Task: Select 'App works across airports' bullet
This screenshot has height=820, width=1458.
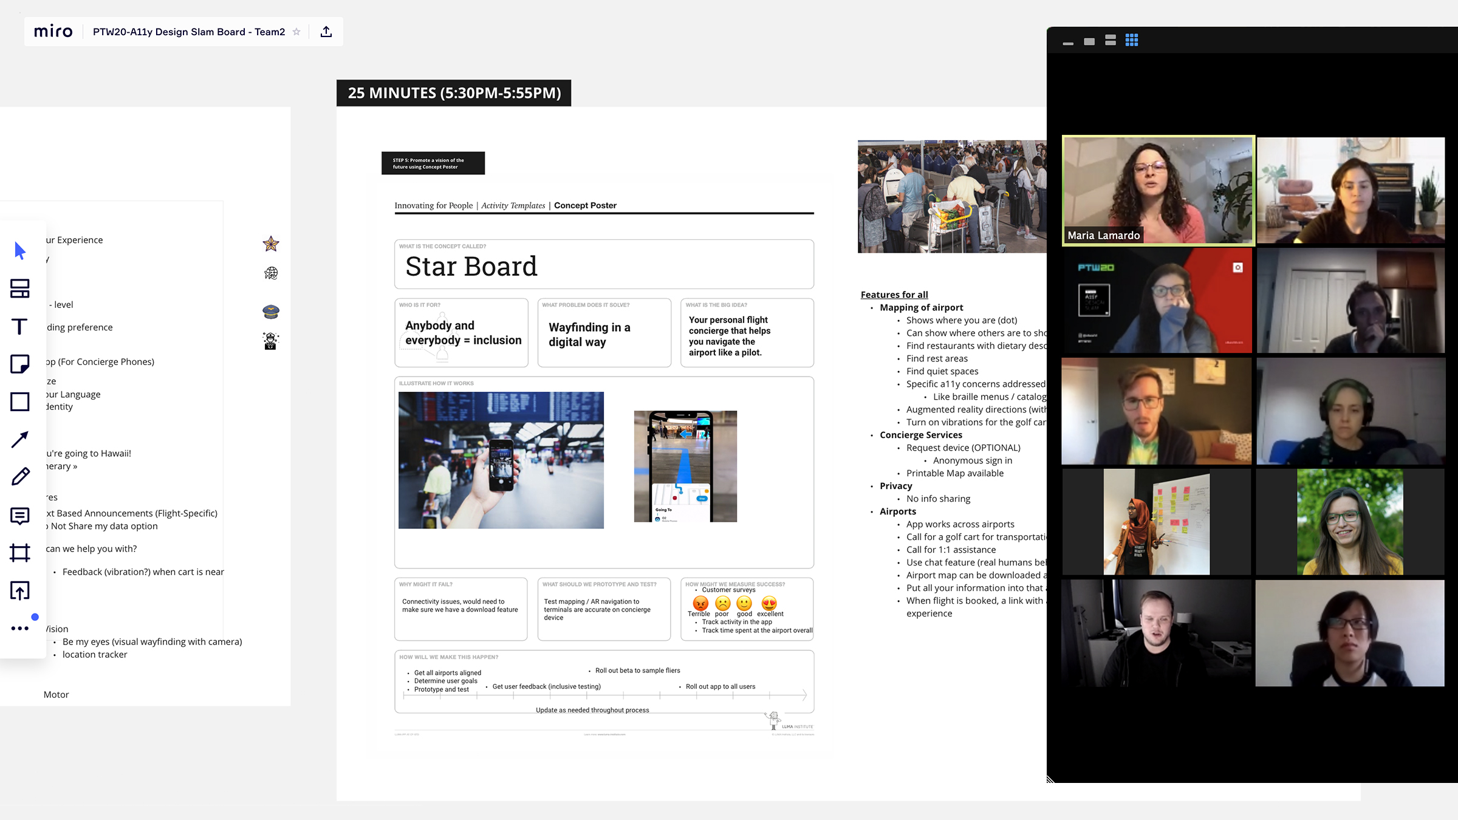Action: [x=960, y=524]
